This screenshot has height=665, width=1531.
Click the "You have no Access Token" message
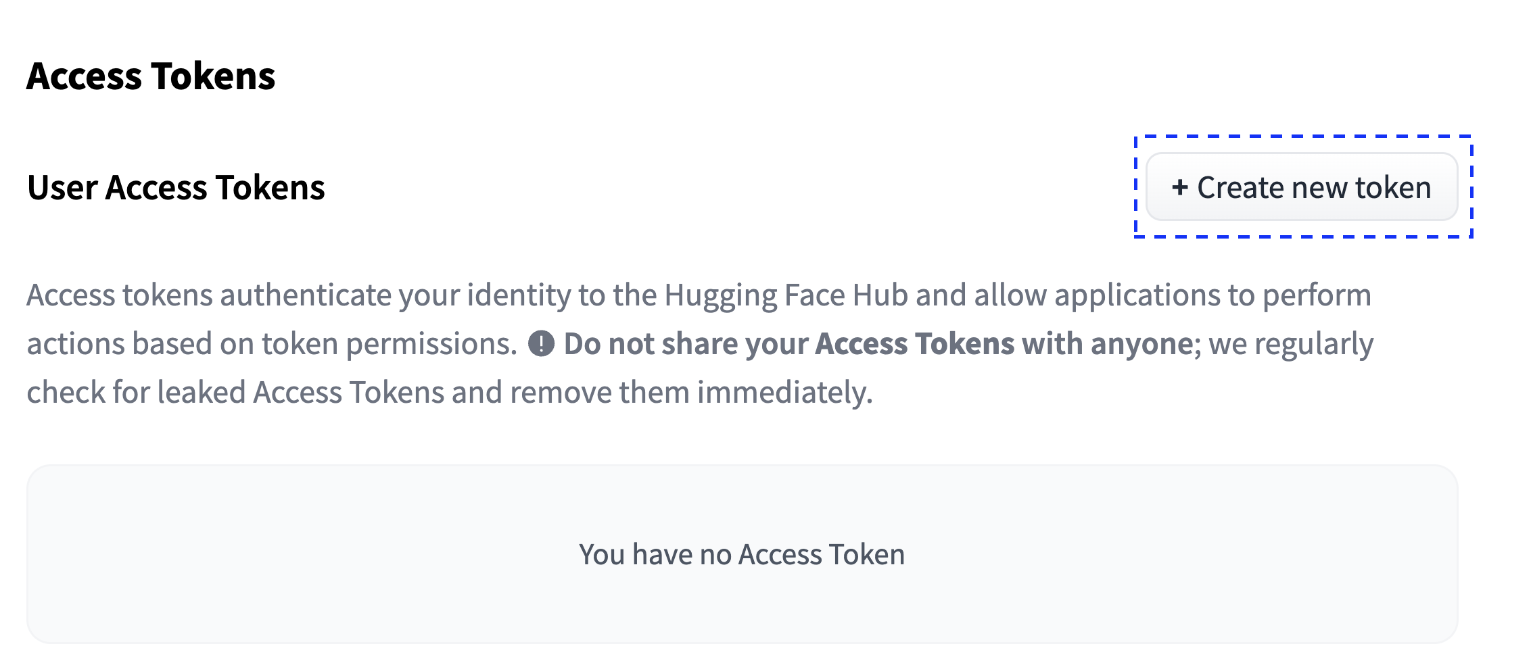tap(742, 554)
